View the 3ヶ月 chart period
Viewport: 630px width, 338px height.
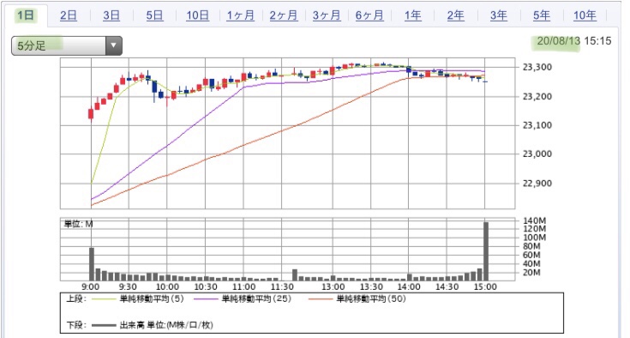tap(327, 15)
